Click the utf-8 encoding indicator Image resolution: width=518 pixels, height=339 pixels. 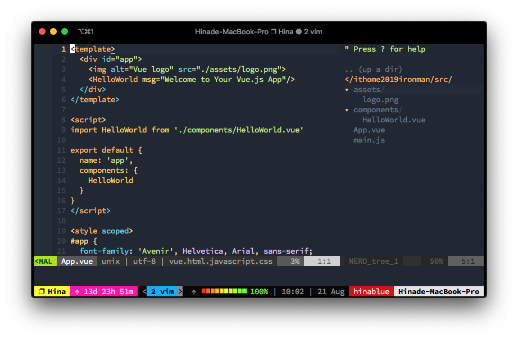(144, 262)
